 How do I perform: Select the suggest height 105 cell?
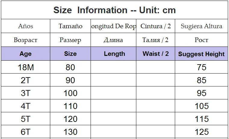201,106
